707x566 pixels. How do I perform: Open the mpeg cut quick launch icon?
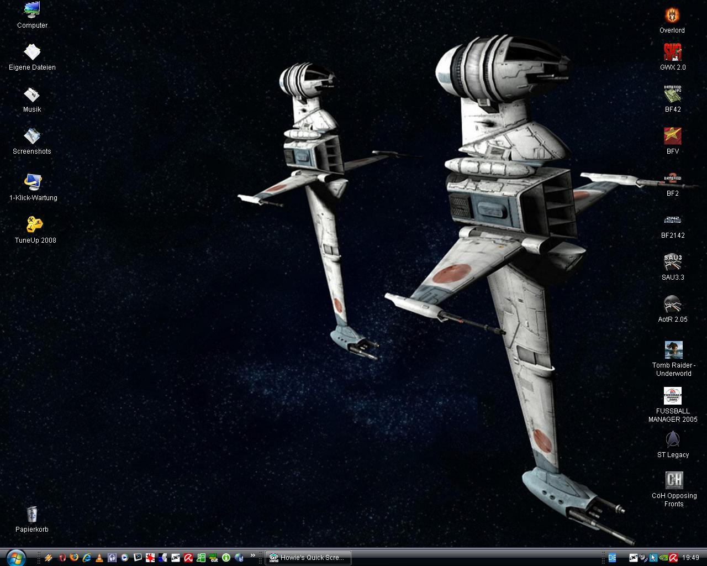(x=213, y=558)
